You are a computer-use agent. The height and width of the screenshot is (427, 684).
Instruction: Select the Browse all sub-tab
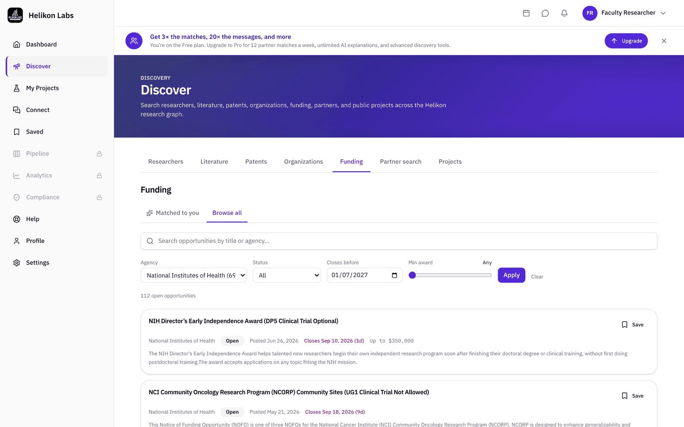click(x=227, y=213)
